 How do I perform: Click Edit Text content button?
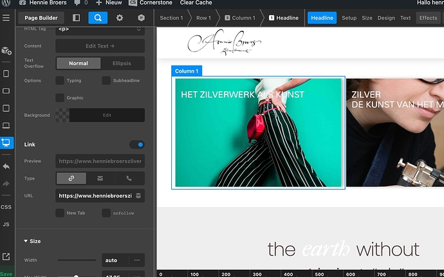(x=100, y=46)
